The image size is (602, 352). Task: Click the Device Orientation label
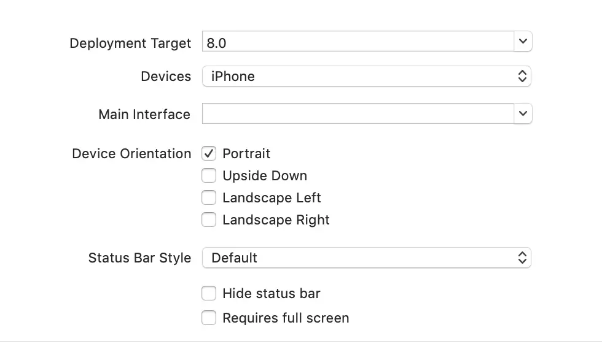click(x=131, y=154)
